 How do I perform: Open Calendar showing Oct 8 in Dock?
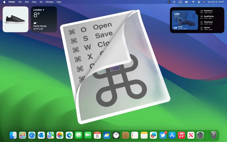97,135
